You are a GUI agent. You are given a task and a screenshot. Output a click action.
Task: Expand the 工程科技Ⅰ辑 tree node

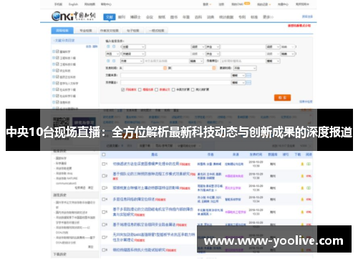(x=54, y=58)
